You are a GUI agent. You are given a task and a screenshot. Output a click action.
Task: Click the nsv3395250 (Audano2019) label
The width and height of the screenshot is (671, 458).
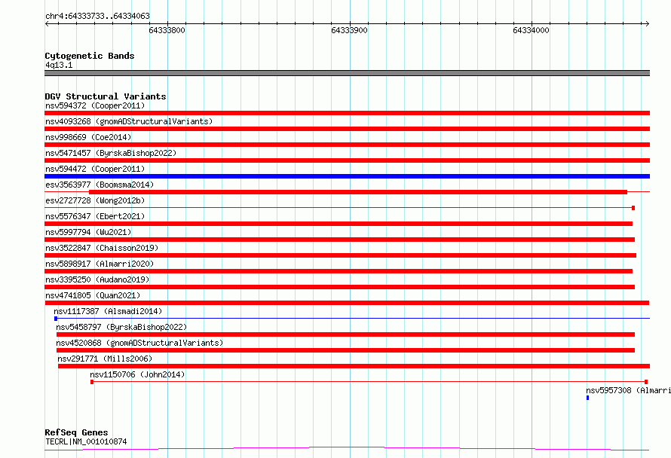(97, 279)
